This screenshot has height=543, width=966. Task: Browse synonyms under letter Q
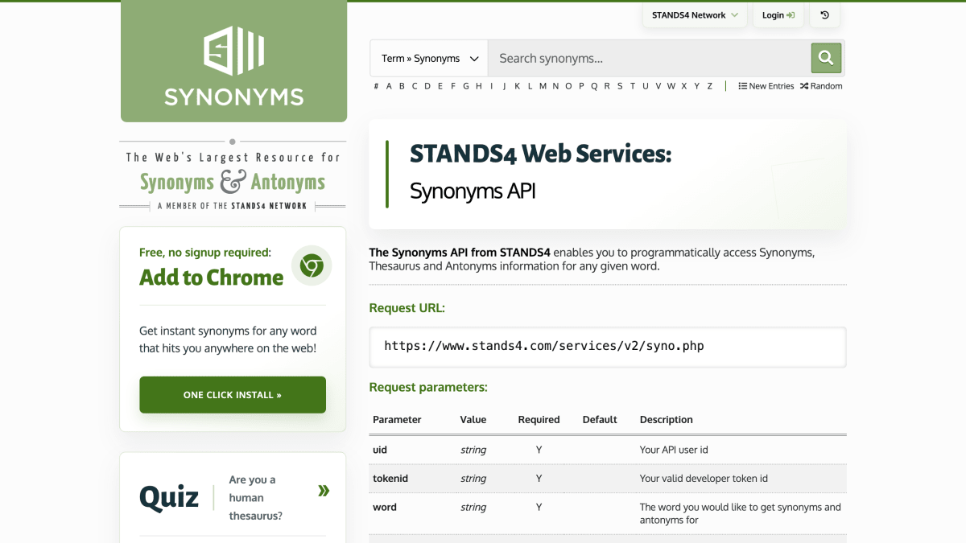tap(594, 86)
